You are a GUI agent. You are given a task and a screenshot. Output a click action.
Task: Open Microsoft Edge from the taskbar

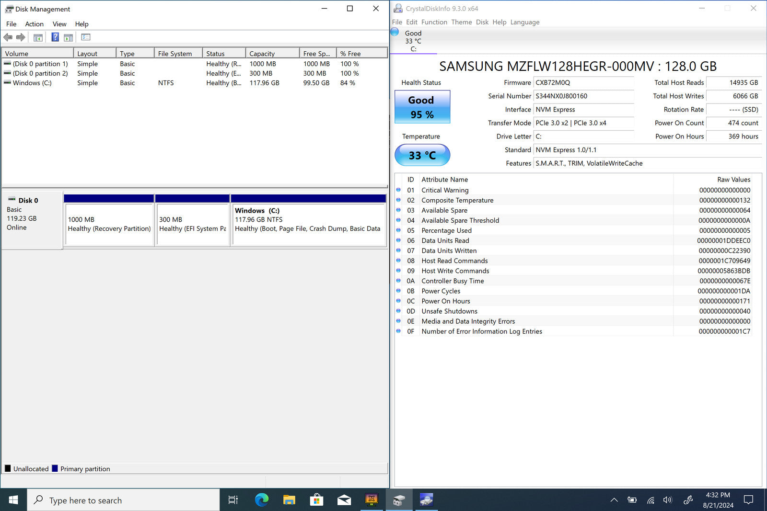coord(261,500)
